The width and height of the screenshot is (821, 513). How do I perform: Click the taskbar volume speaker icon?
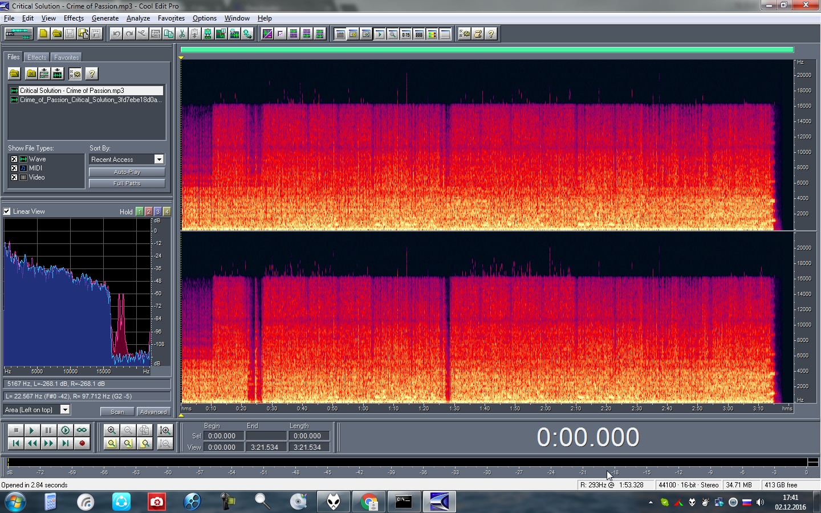(760, 502)
